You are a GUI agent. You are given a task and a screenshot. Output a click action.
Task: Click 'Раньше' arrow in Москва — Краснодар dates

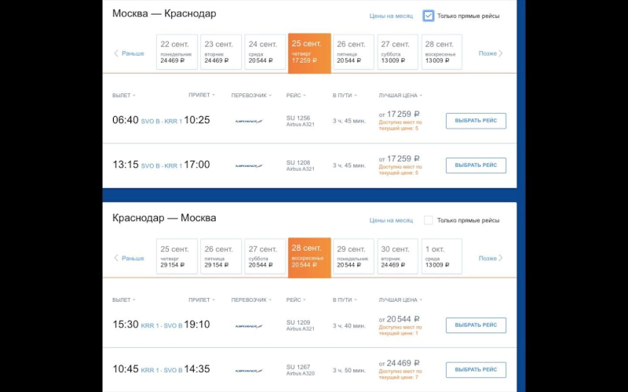[x=130, y=53]
